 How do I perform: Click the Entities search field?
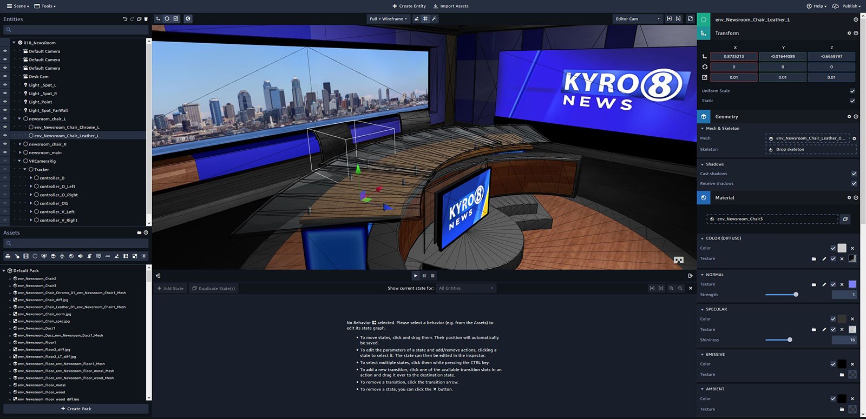[76, 30]
